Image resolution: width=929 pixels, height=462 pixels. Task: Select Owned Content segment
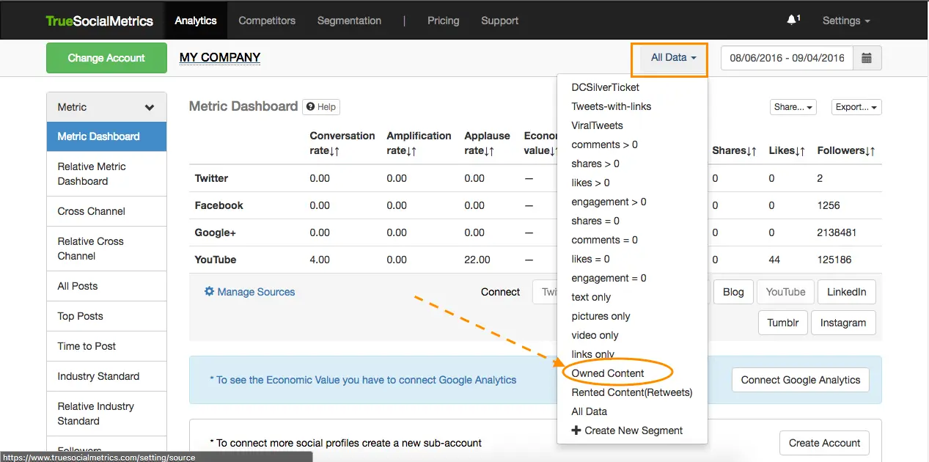click(x=608, y=373)
